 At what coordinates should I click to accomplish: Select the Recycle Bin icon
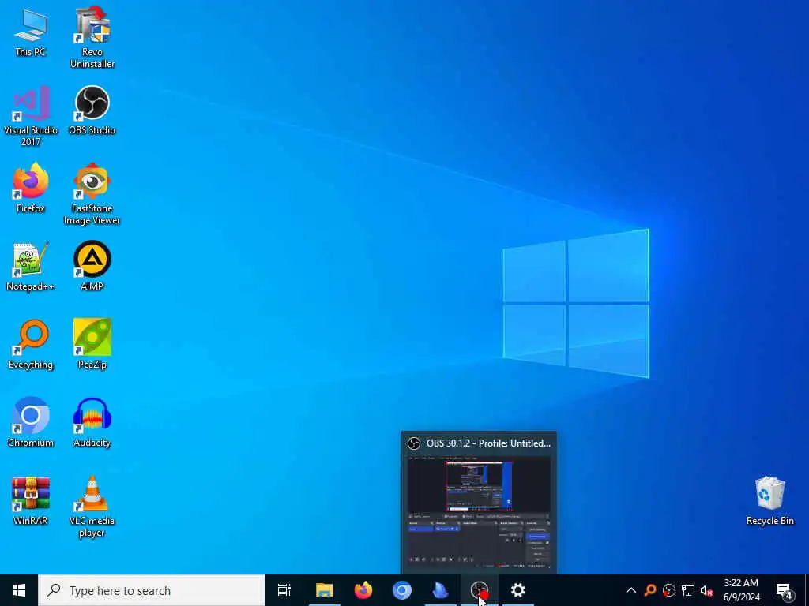pos(769,501)
